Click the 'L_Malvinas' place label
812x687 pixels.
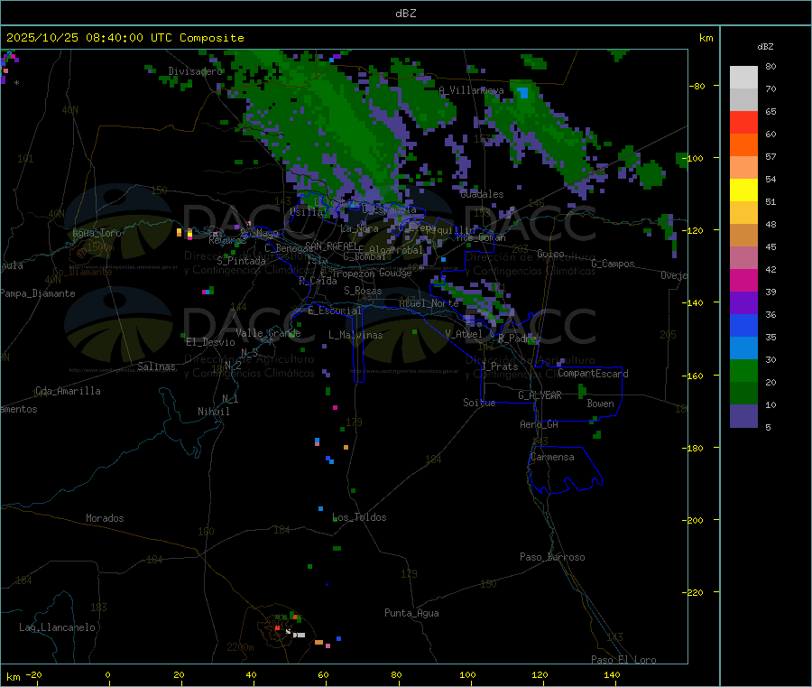(355, 335)
